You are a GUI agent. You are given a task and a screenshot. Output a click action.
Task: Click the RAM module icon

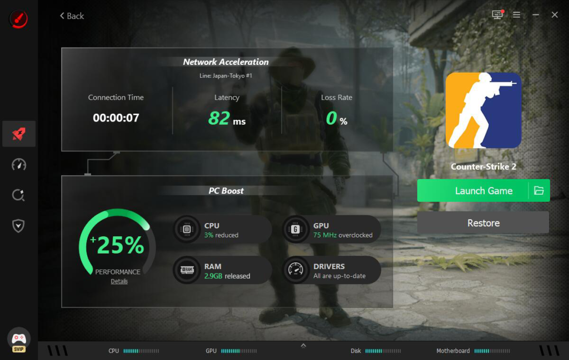(187, 270)
